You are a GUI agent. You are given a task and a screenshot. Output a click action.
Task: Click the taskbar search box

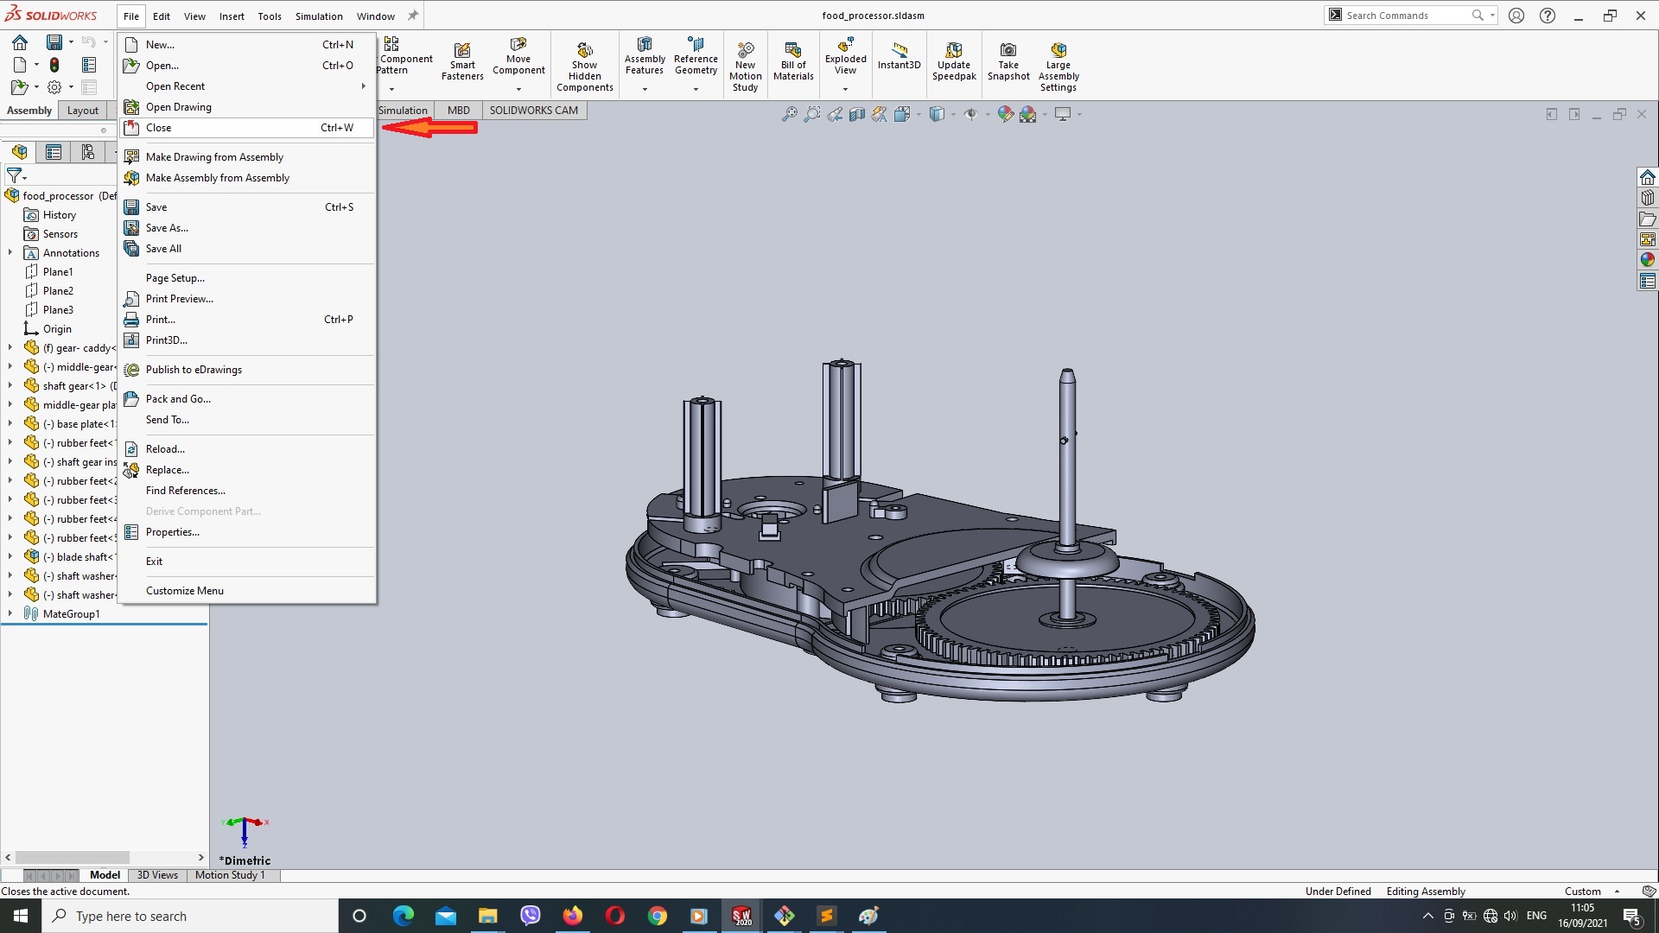[x=190, y=916]
